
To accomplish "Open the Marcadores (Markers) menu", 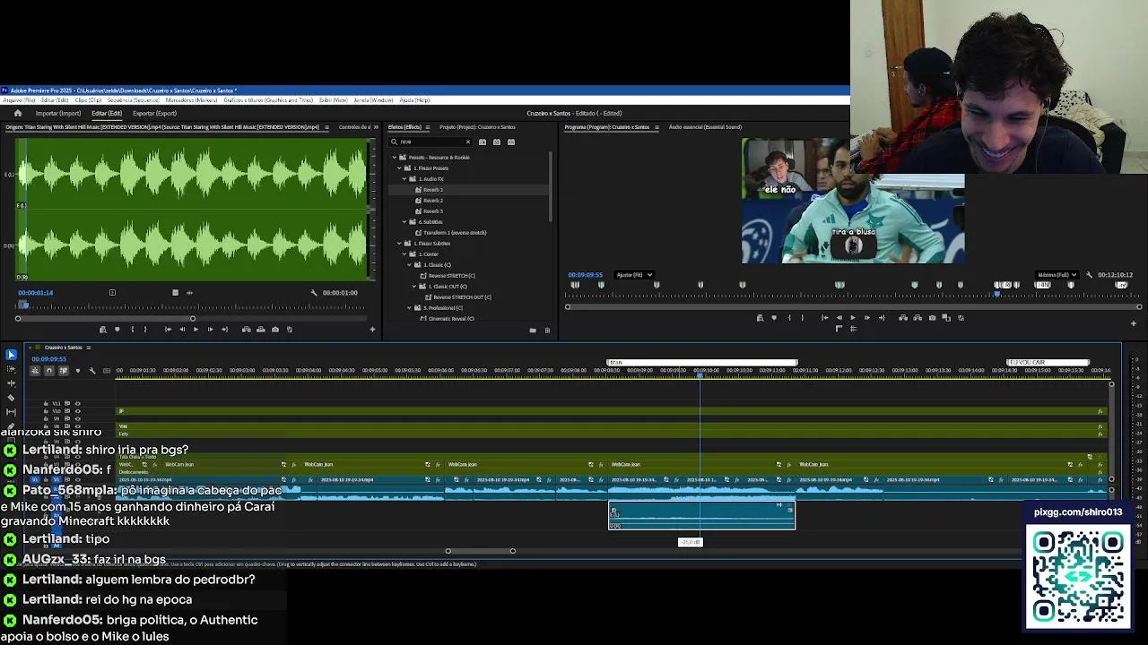I will pyautogui.click(x=191, y=100).
